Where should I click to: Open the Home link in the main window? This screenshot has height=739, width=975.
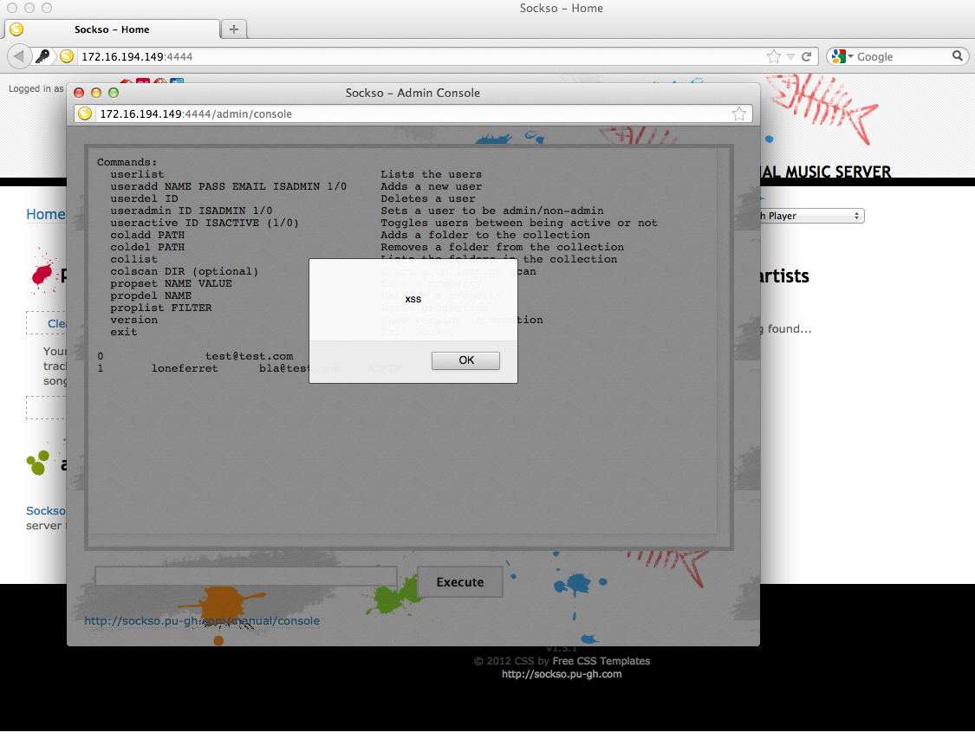pos(45,215)
